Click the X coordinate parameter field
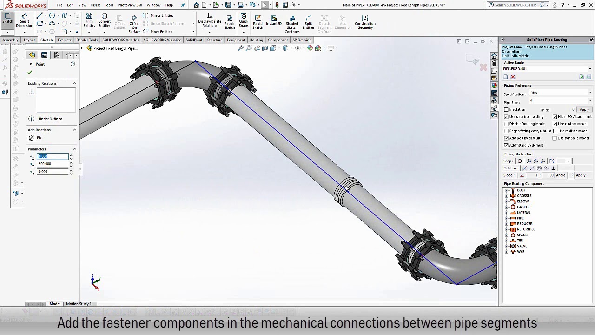 53,156
